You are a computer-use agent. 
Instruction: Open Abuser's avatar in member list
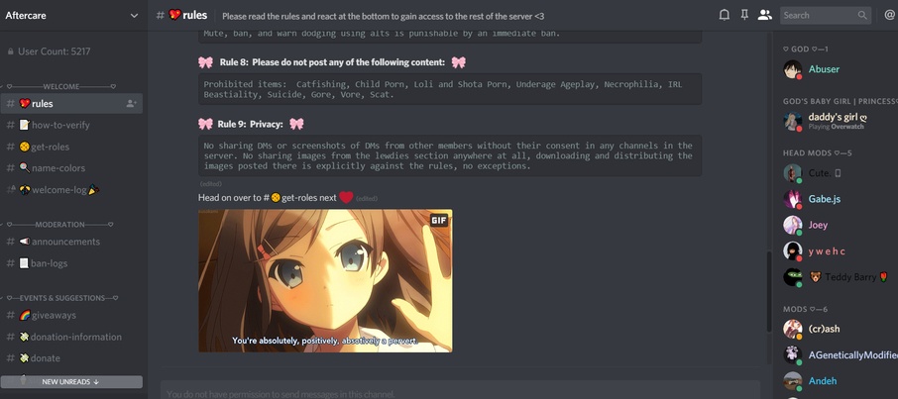(793, 69)
